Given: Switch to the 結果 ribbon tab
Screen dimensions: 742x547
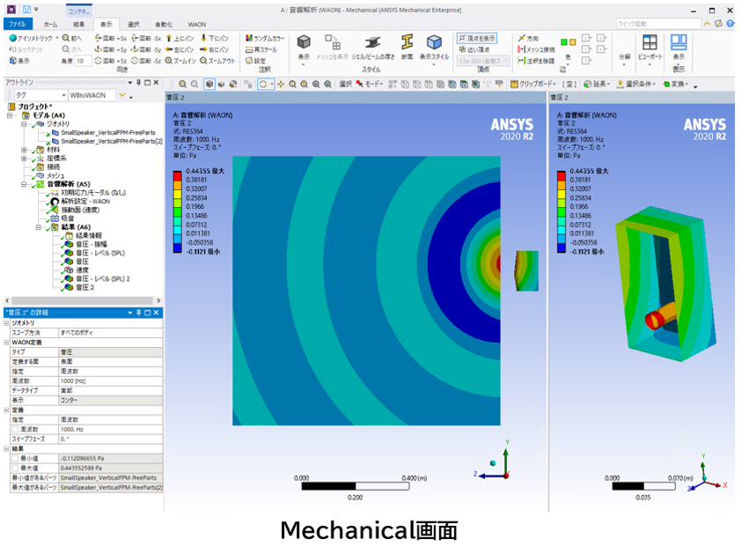Looking at the screenshot, I should [78, 24].
